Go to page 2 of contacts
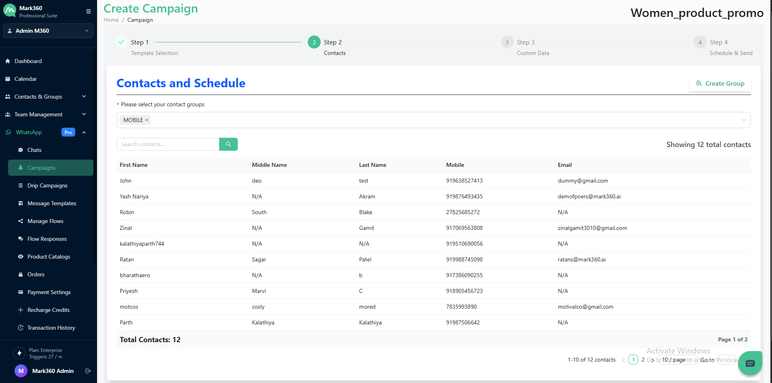Image resolution: width=772 pixels, height=383 pixels. pyautogui.click(x=643, y=360)
